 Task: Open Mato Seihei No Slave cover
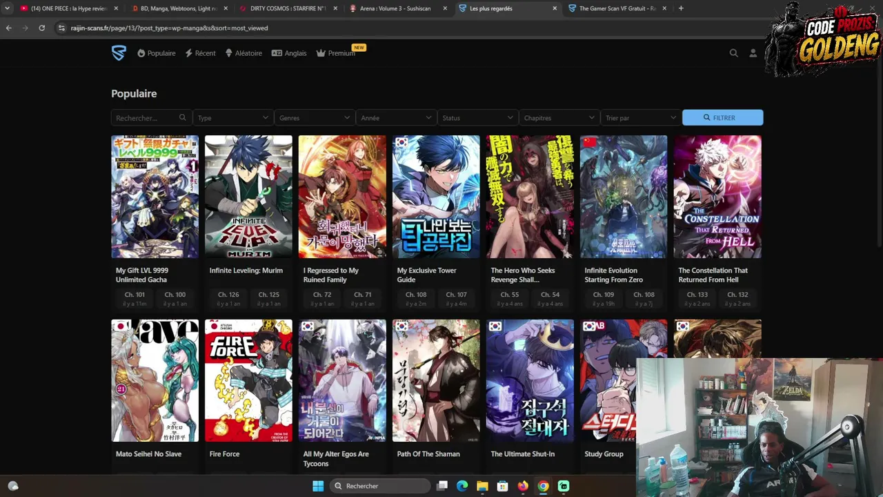click(155, 380)
